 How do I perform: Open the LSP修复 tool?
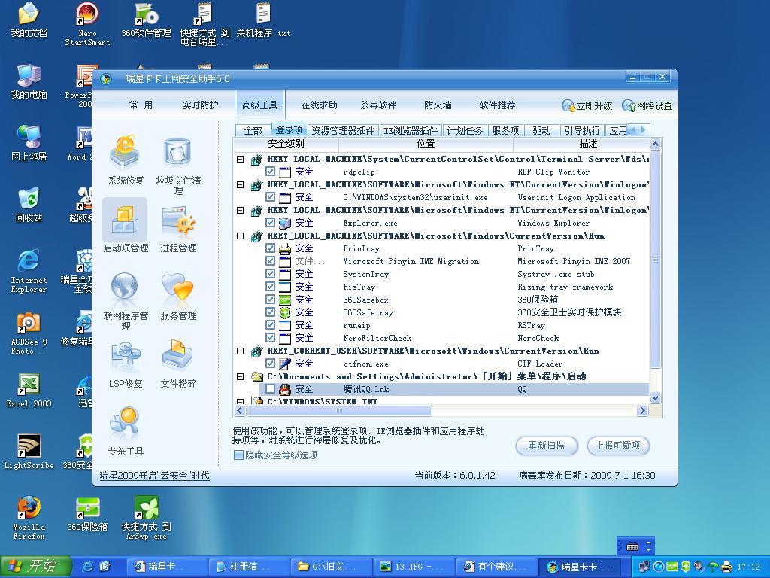126,364
